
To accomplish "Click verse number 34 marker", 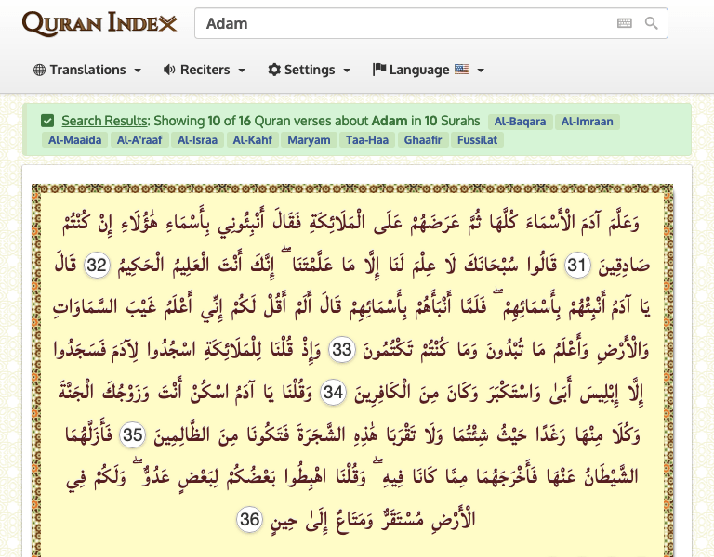I will tap(333, 392).
